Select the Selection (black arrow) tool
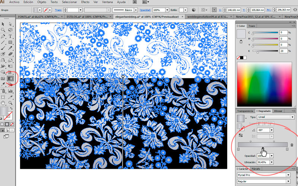This screenshot has height=186, width=298. point(3,24)
